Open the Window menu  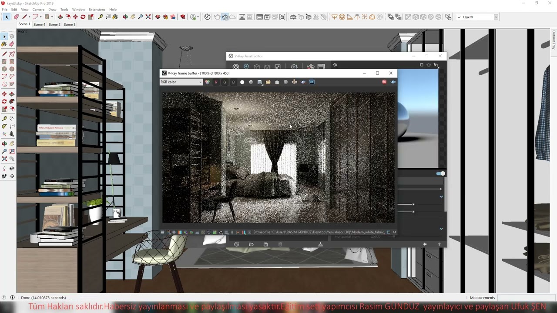click(78, 9)
